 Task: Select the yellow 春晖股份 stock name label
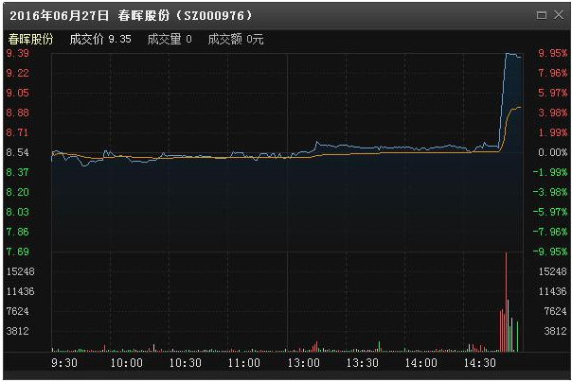point(30,39)
